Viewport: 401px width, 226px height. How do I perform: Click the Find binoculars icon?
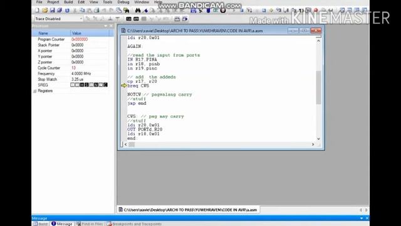(x=138, y=10)
